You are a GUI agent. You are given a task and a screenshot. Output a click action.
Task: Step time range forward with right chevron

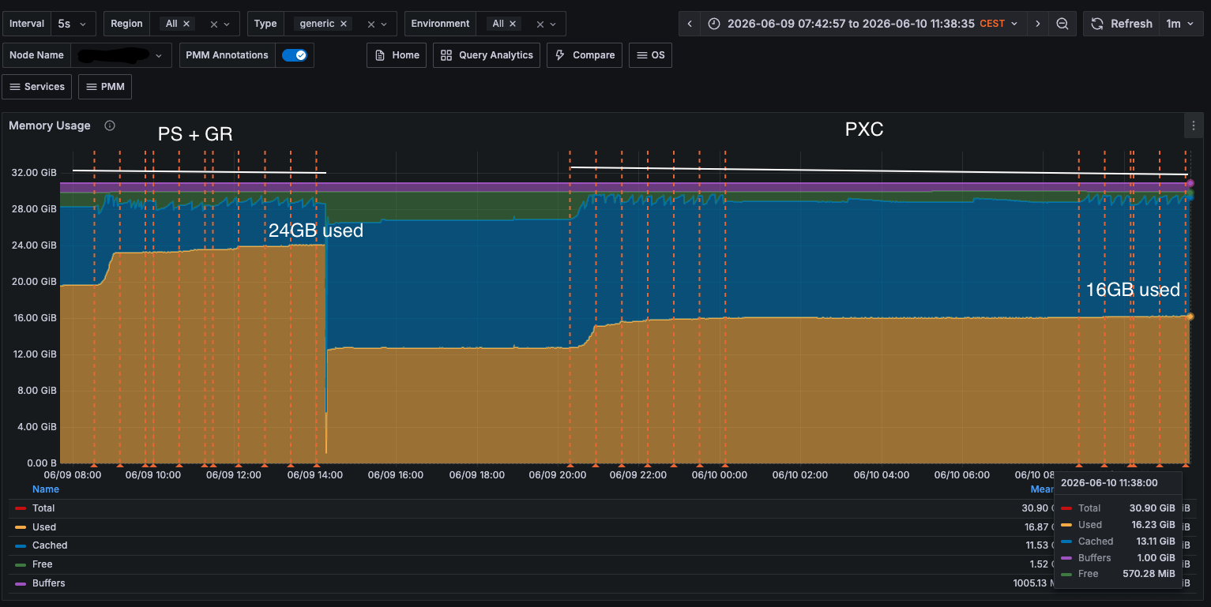point(1038,24)
